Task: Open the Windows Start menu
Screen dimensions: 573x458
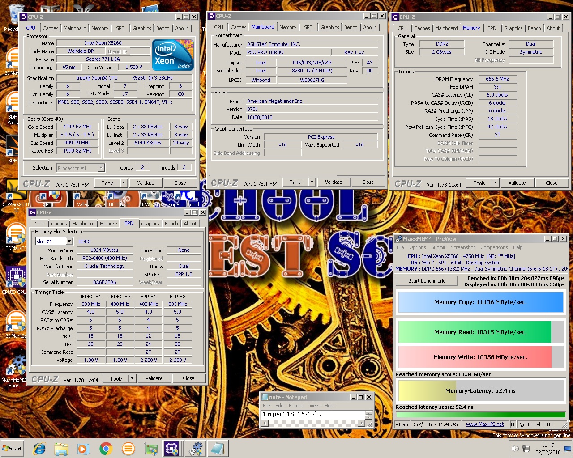Action: [x=13, y=449]
